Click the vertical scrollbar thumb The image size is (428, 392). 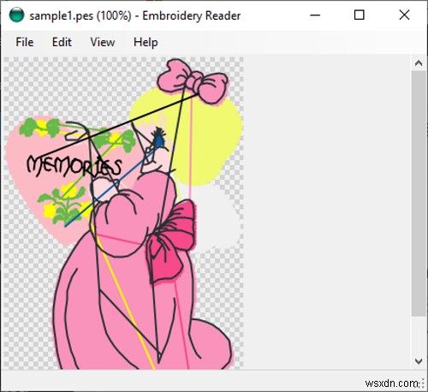[x=419, y=193]
